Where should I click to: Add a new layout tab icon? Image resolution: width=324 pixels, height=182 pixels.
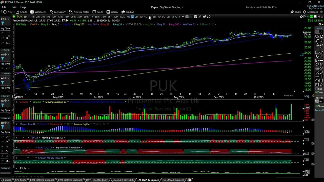coord(189,180)
